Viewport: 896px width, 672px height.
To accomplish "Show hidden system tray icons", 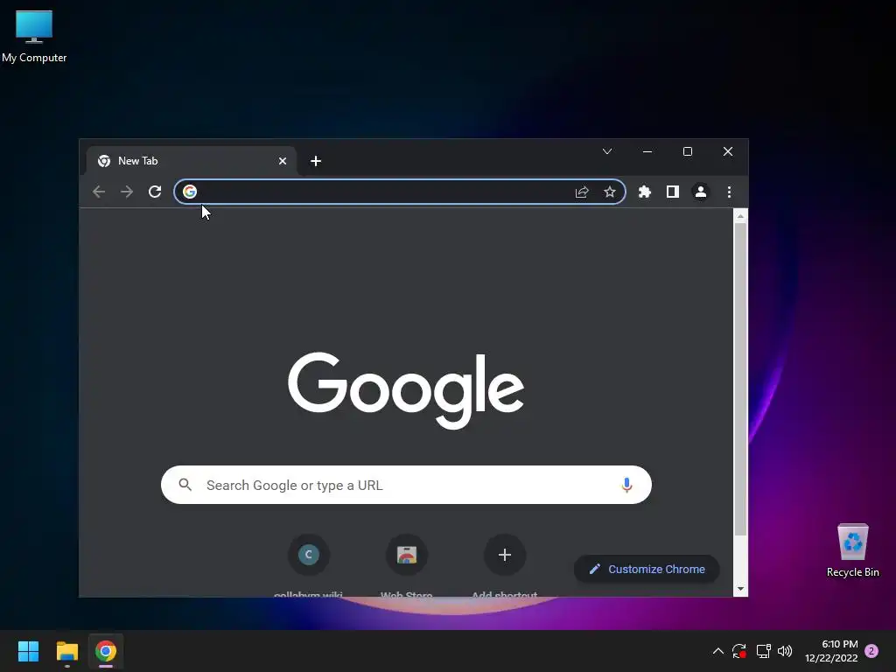I will [x=718, y=651].
